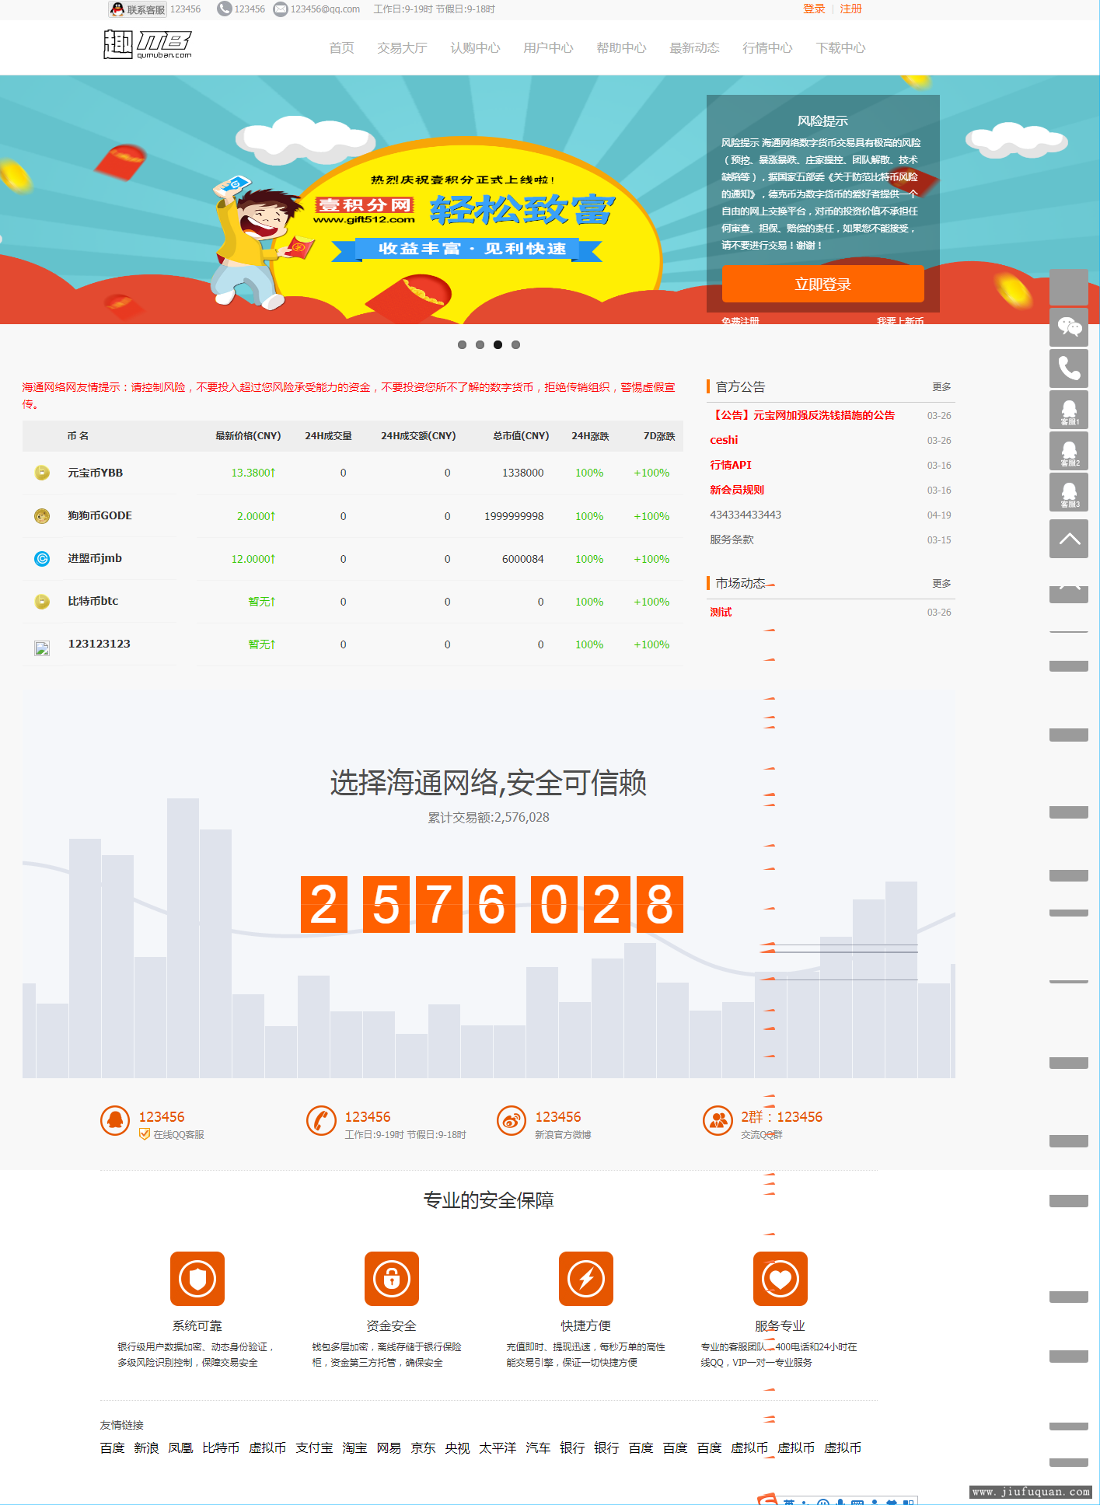Expand 官方公告 with the 更多 link
Screen dimensions: 1100x1505
tap(941, 386)
